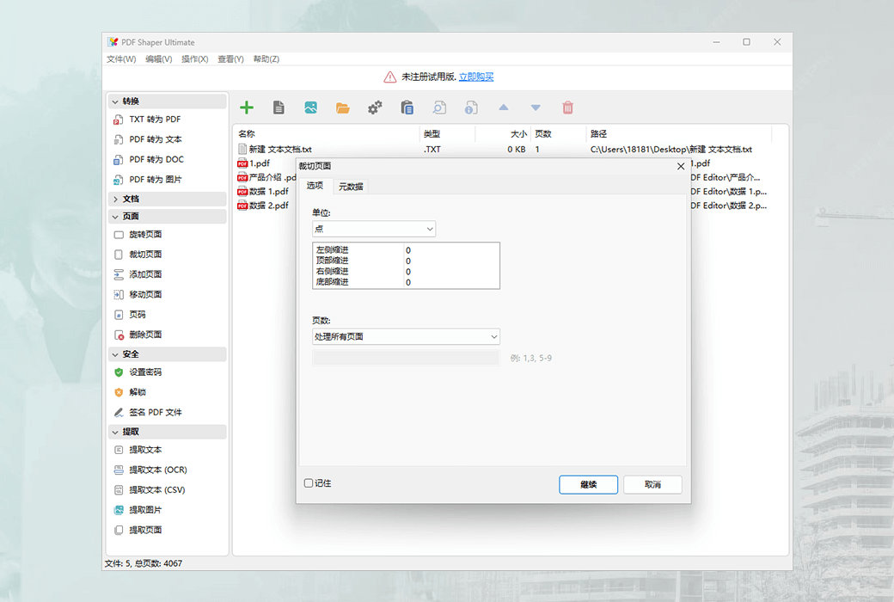Toggle the 记住 option off after checking
Image resolution: width=894 pixels, height=602 pixels.
[x=307, y=483]
